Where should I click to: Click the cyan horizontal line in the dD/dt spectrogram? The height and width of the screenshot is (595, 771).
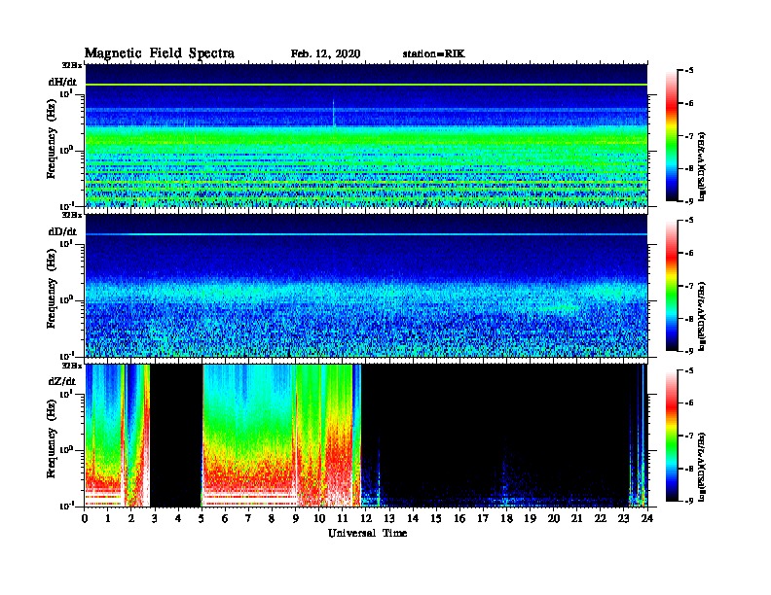(366, 234)
